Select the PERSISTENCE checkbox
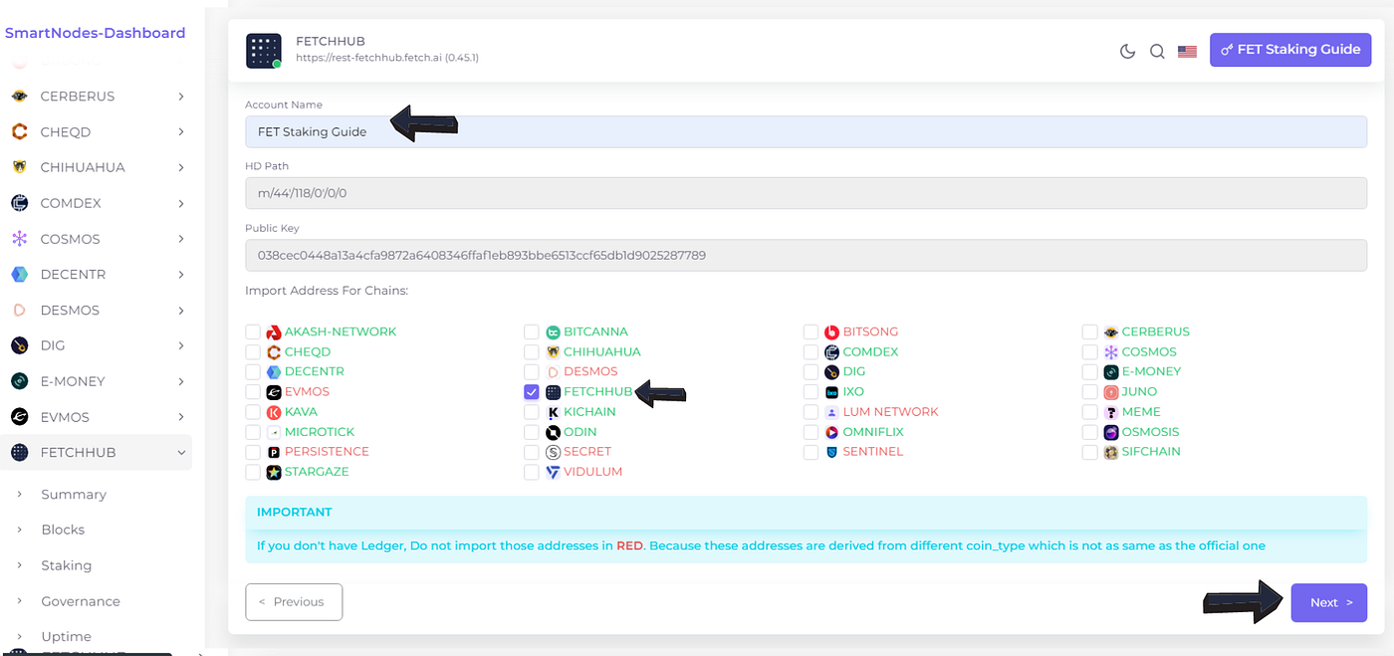The height and width of the screenshot is (656, 1394). 253,452
